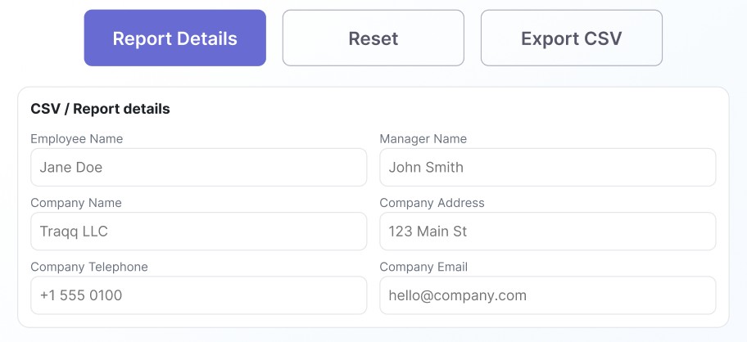Select the Company Name text box

(198, 232)
